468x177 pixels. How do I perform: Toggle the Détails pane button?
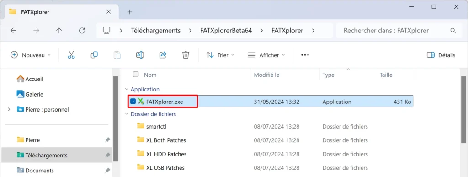coord(441,55)
